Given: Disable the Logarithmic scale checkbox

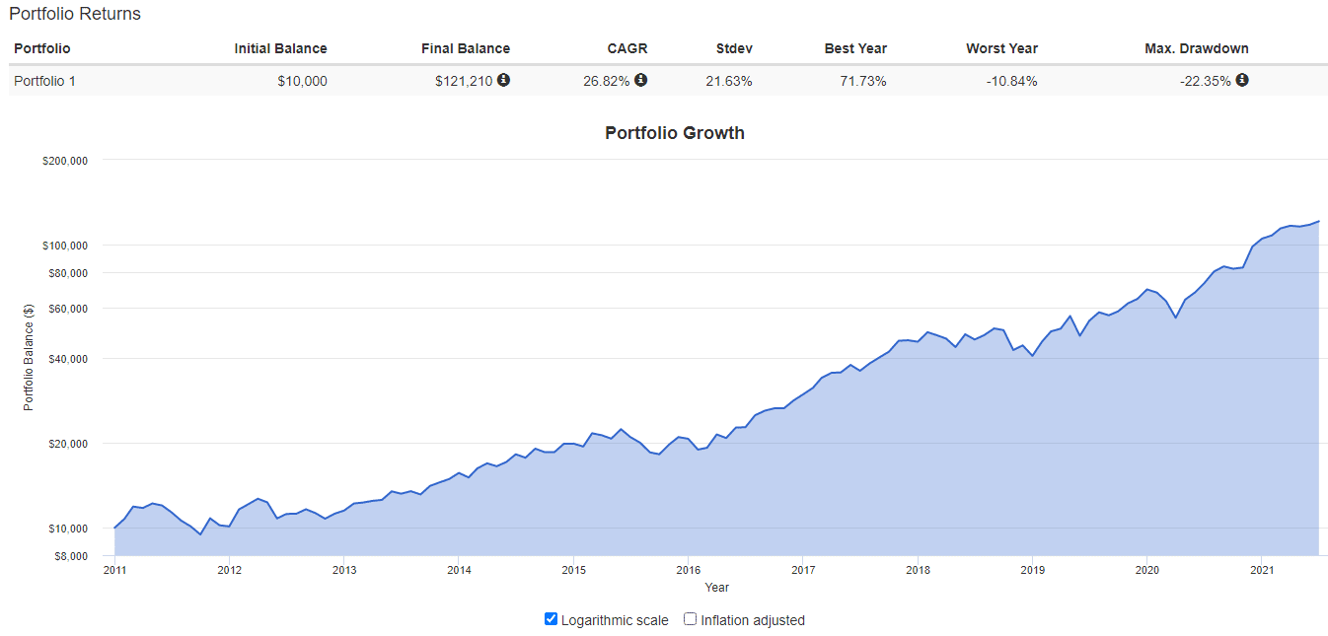Looking at the screenshot, I should tap(551, 619).
